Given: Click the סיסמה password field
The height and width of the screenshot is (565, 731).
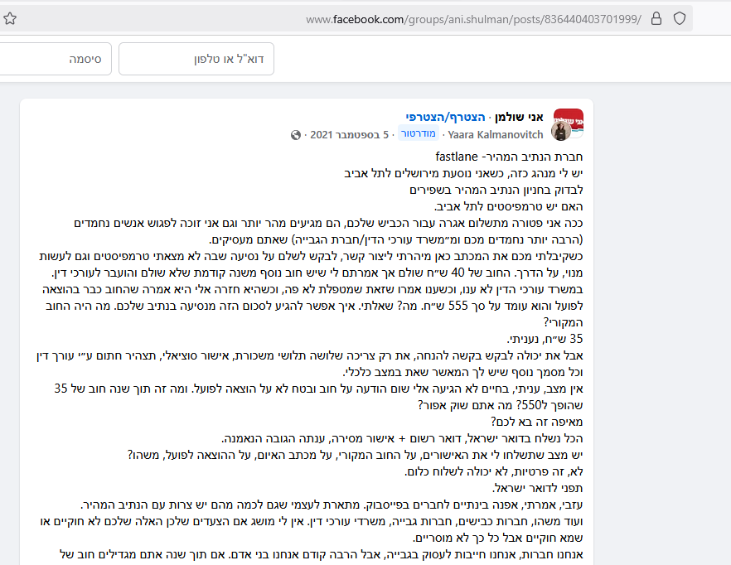Looking at the screenshot, I should pyautogui.click(x=55, y=59).
